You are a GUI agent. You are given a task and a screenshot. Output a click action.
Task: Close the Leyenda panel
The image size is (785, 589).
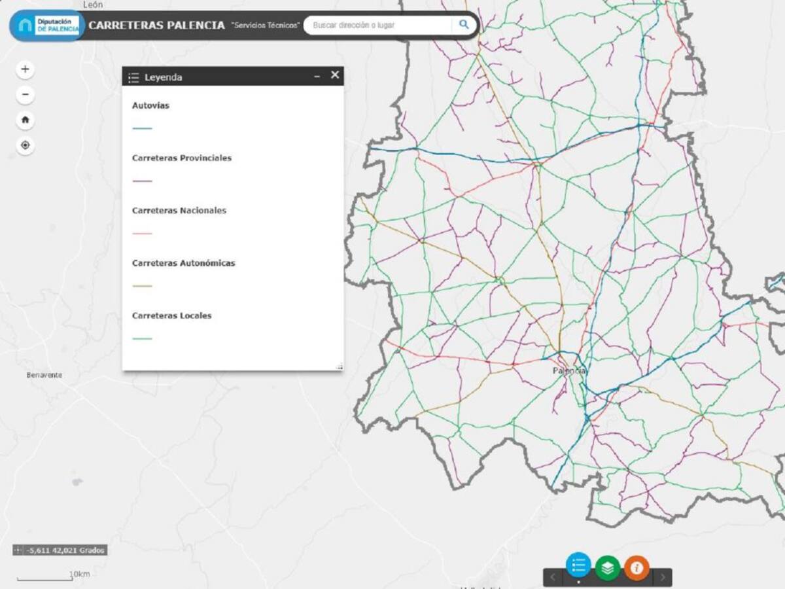click(335, 75)
